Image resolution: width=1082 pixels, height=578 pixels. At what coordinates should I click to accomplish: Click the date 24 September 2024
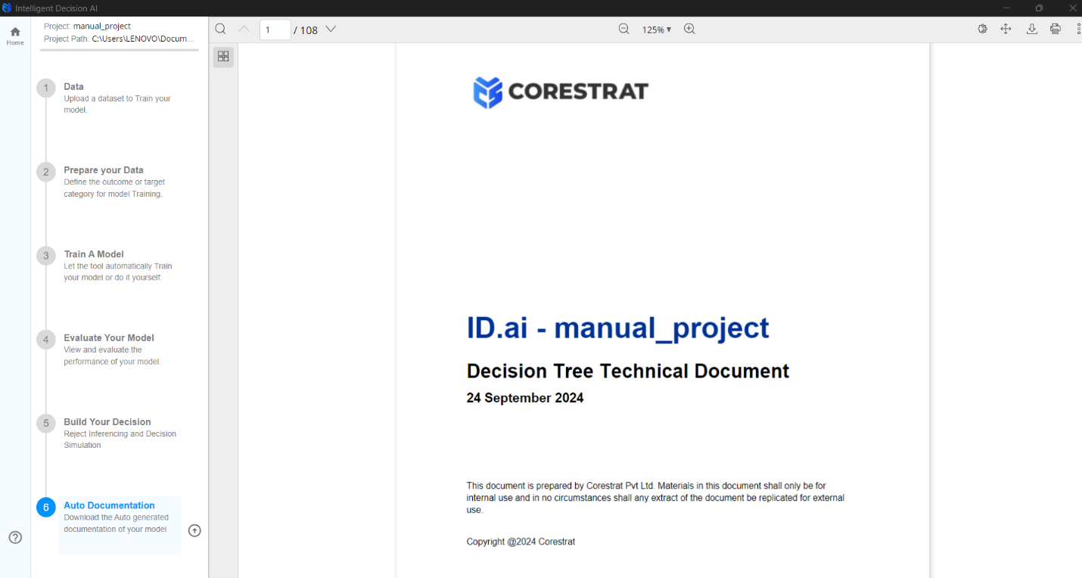pyautogui.click(x=524, y=398)
